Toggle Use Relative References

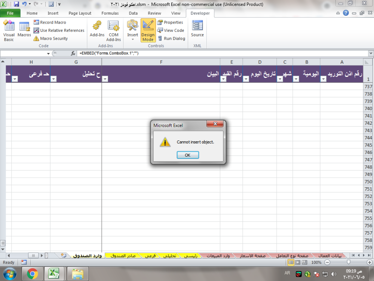tap(59, 30)
